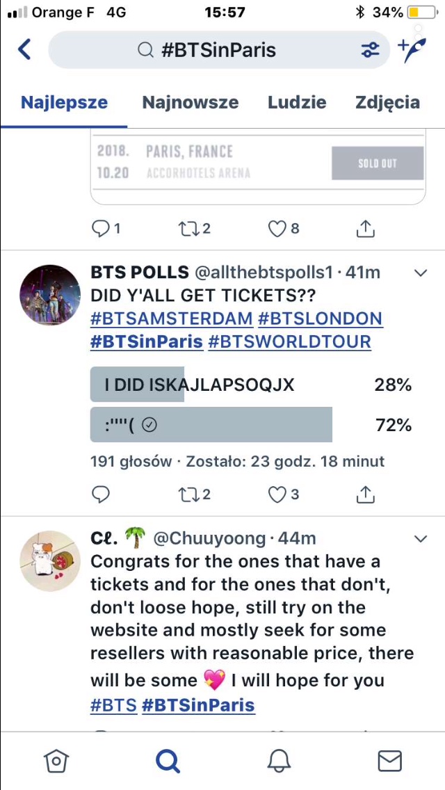The height and width of the screenshot is (790, 445).
Task: Expand options chevron on Chuuyoong tweet
Action: [x=420, y=539]
